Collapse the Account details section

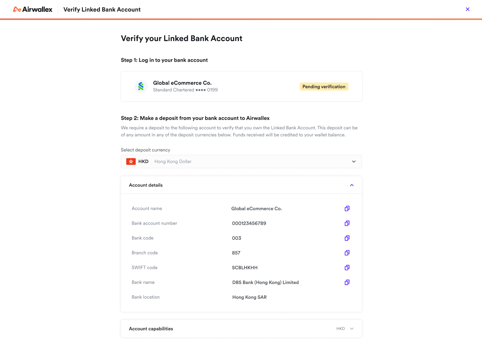[x=352, y=185]
